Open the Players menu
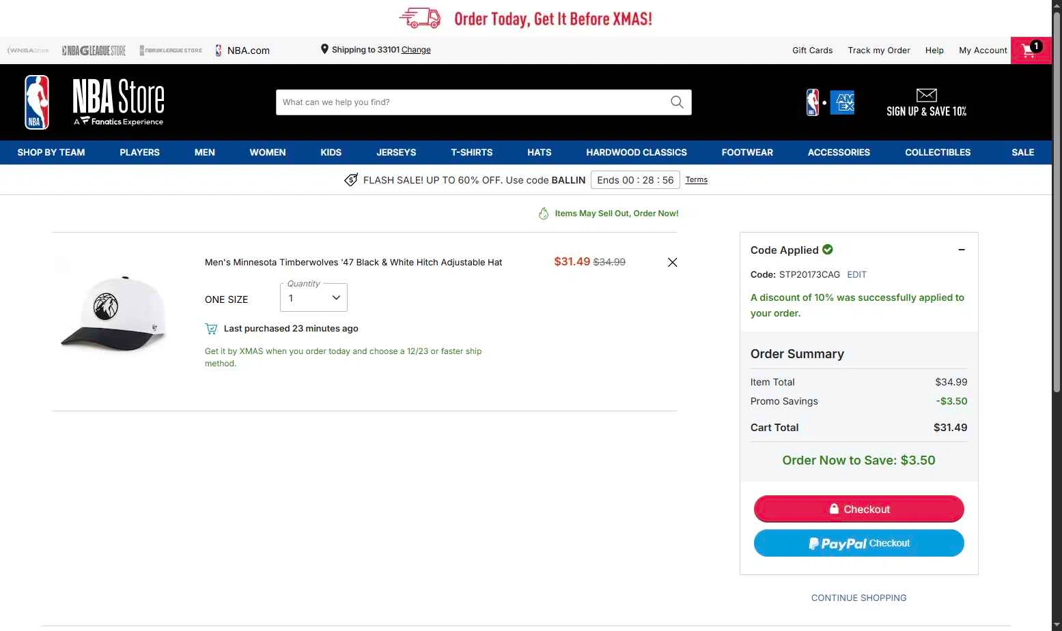This screenshot has width=1062, height=631. pyautogui.click(x=139, y=152)
